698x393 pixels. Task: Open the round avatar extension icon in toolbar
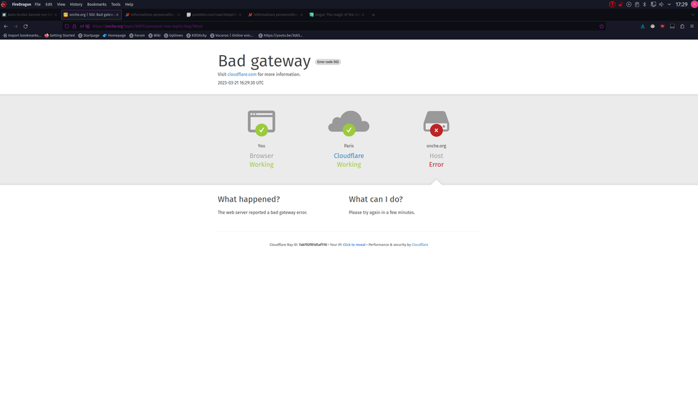[x=652, y=27]
